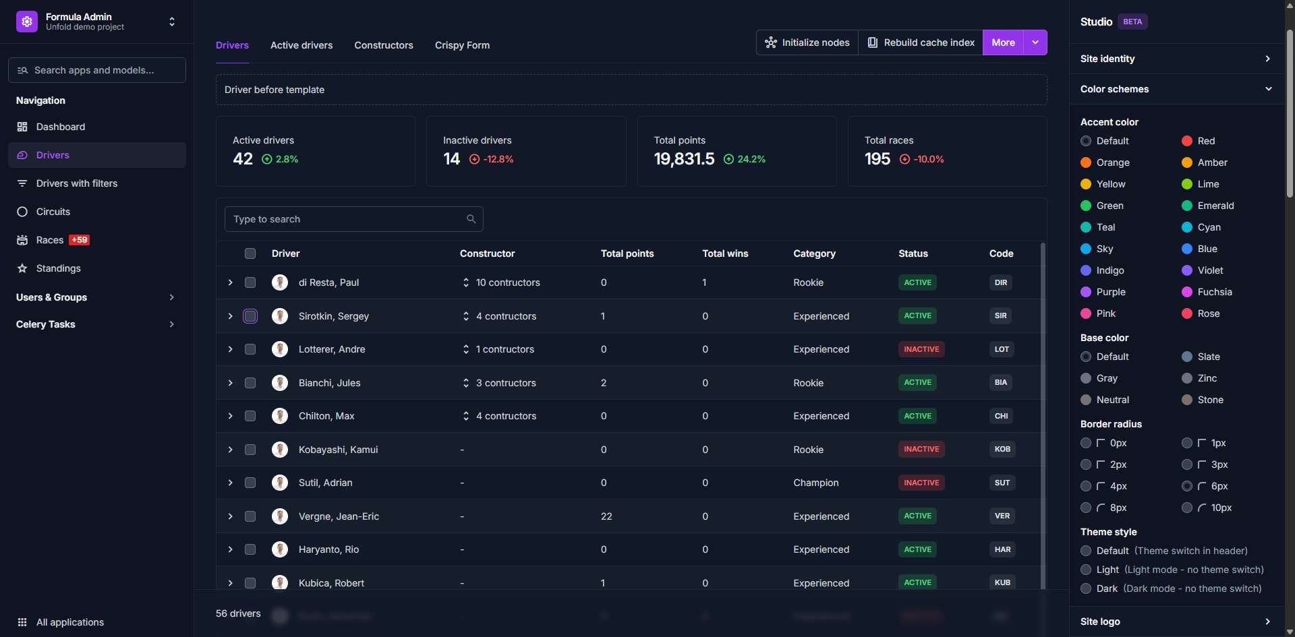The image size is (1295, 637).
Task: Click the Initialize nodes icon
Action: (x=771, y=42)
